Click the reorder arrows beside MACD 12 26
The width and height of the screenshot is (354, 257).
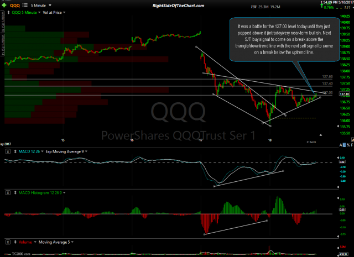(x=15, y=151)
